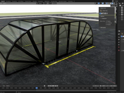Collapse the Active Tool panel

point(100,8)
